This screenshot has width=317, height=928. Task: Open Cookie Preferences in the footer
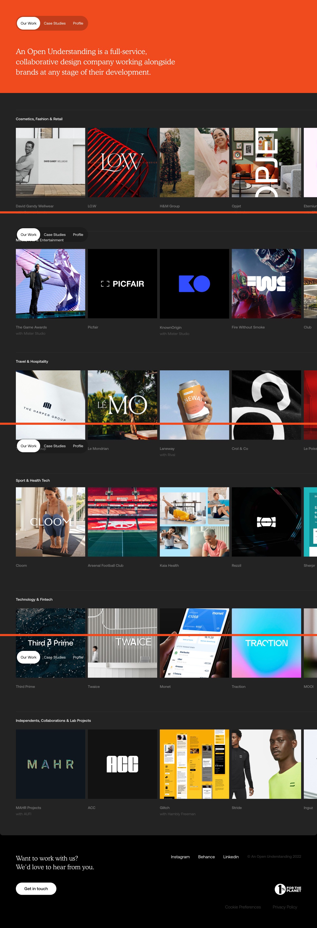pyautogui.click(x=243, y=907)
